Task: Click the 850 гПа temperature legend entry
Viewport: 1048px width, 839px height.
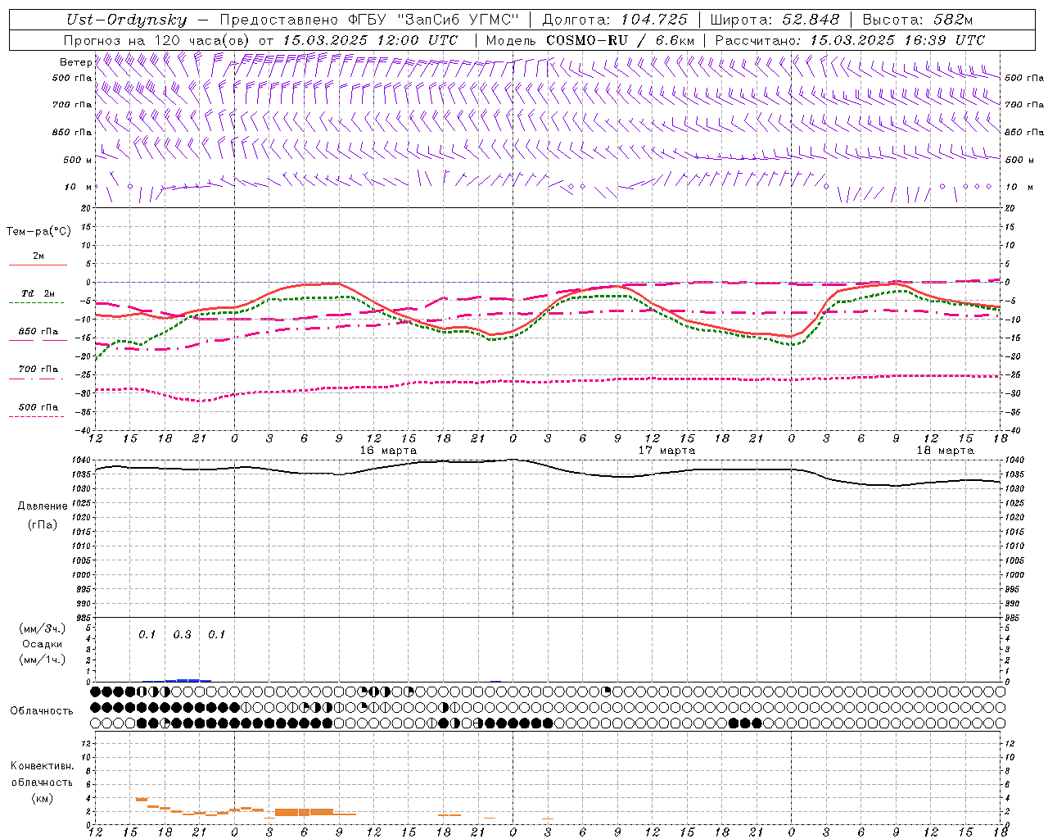Action: point(38,332)
